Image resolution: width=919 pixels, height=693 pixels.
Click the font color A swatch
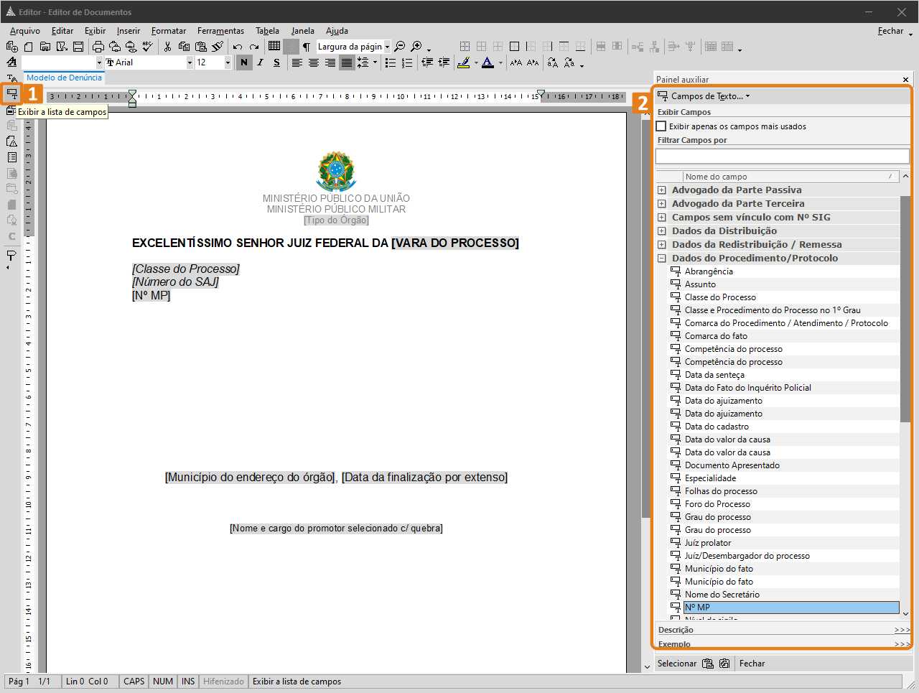[488, 62]
